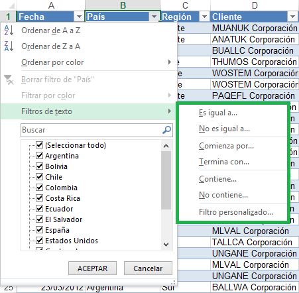The width and height of the screenshot is (299, 293).
Task: Select column D header
Action: (x=255, y=5)
